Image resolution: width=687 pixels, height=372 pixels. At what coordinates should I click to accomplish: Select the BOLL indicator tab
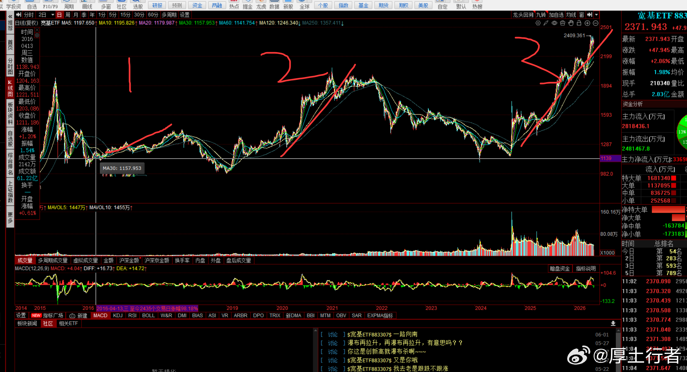pyautogui.click(x=148, y=316)
